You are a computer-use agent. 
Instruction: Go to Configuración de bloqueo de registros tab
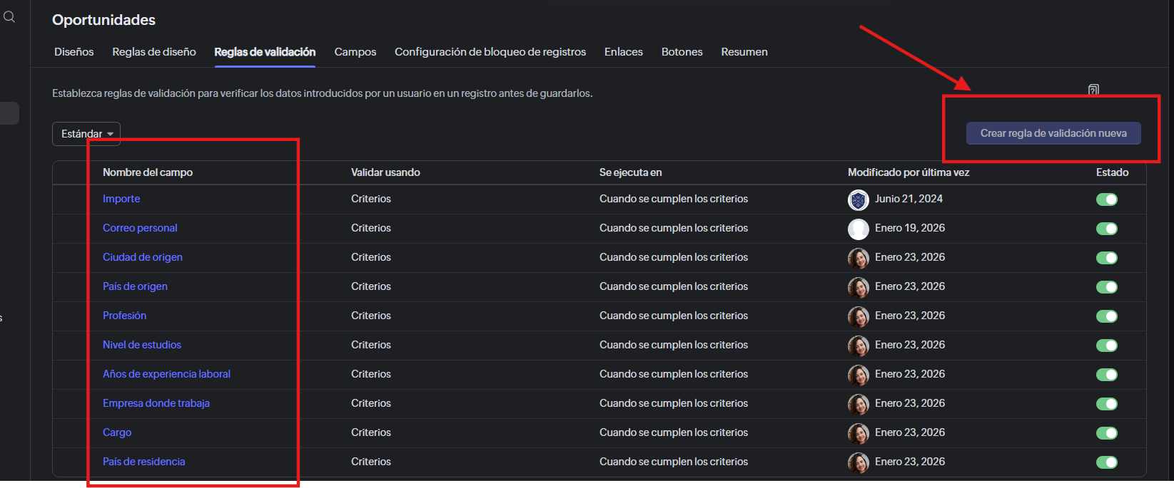[x=490, y=52]
